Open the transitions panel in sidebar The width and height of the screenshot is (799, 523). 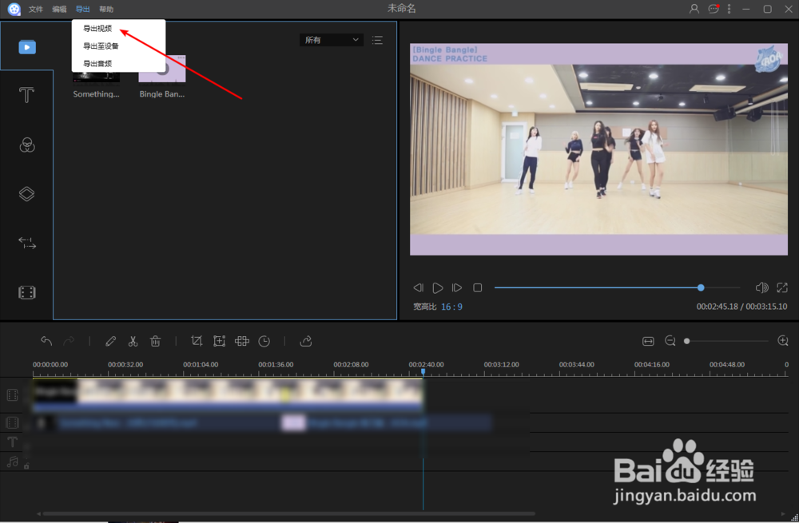click(x=27, y=243)
